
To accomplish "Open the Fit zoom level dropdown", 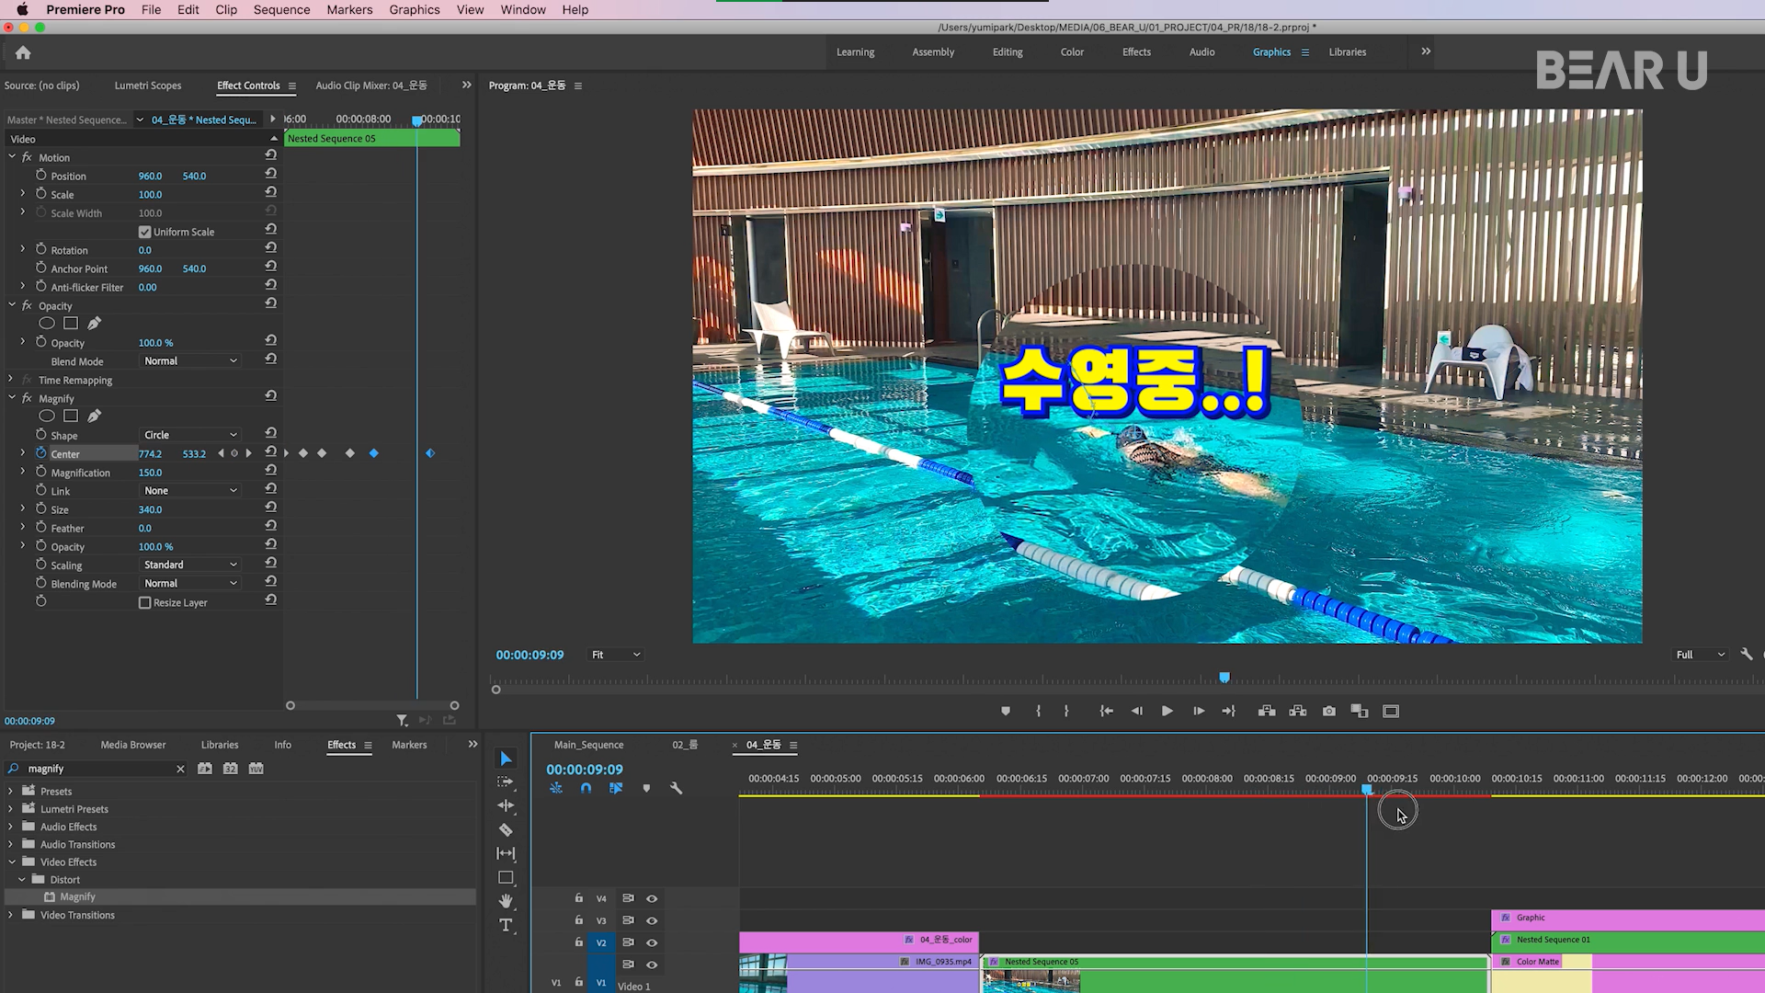I will click(616, 655).
